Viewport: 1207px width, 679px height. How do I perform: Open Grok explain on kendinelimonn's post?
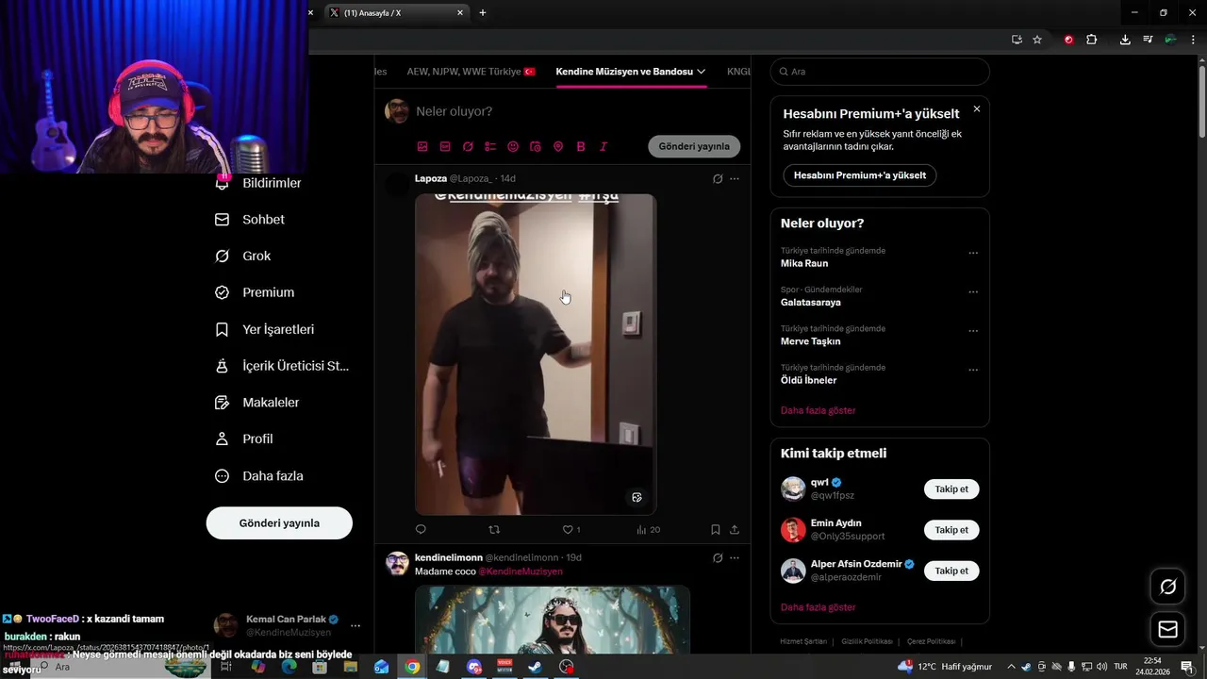(718, 557)
